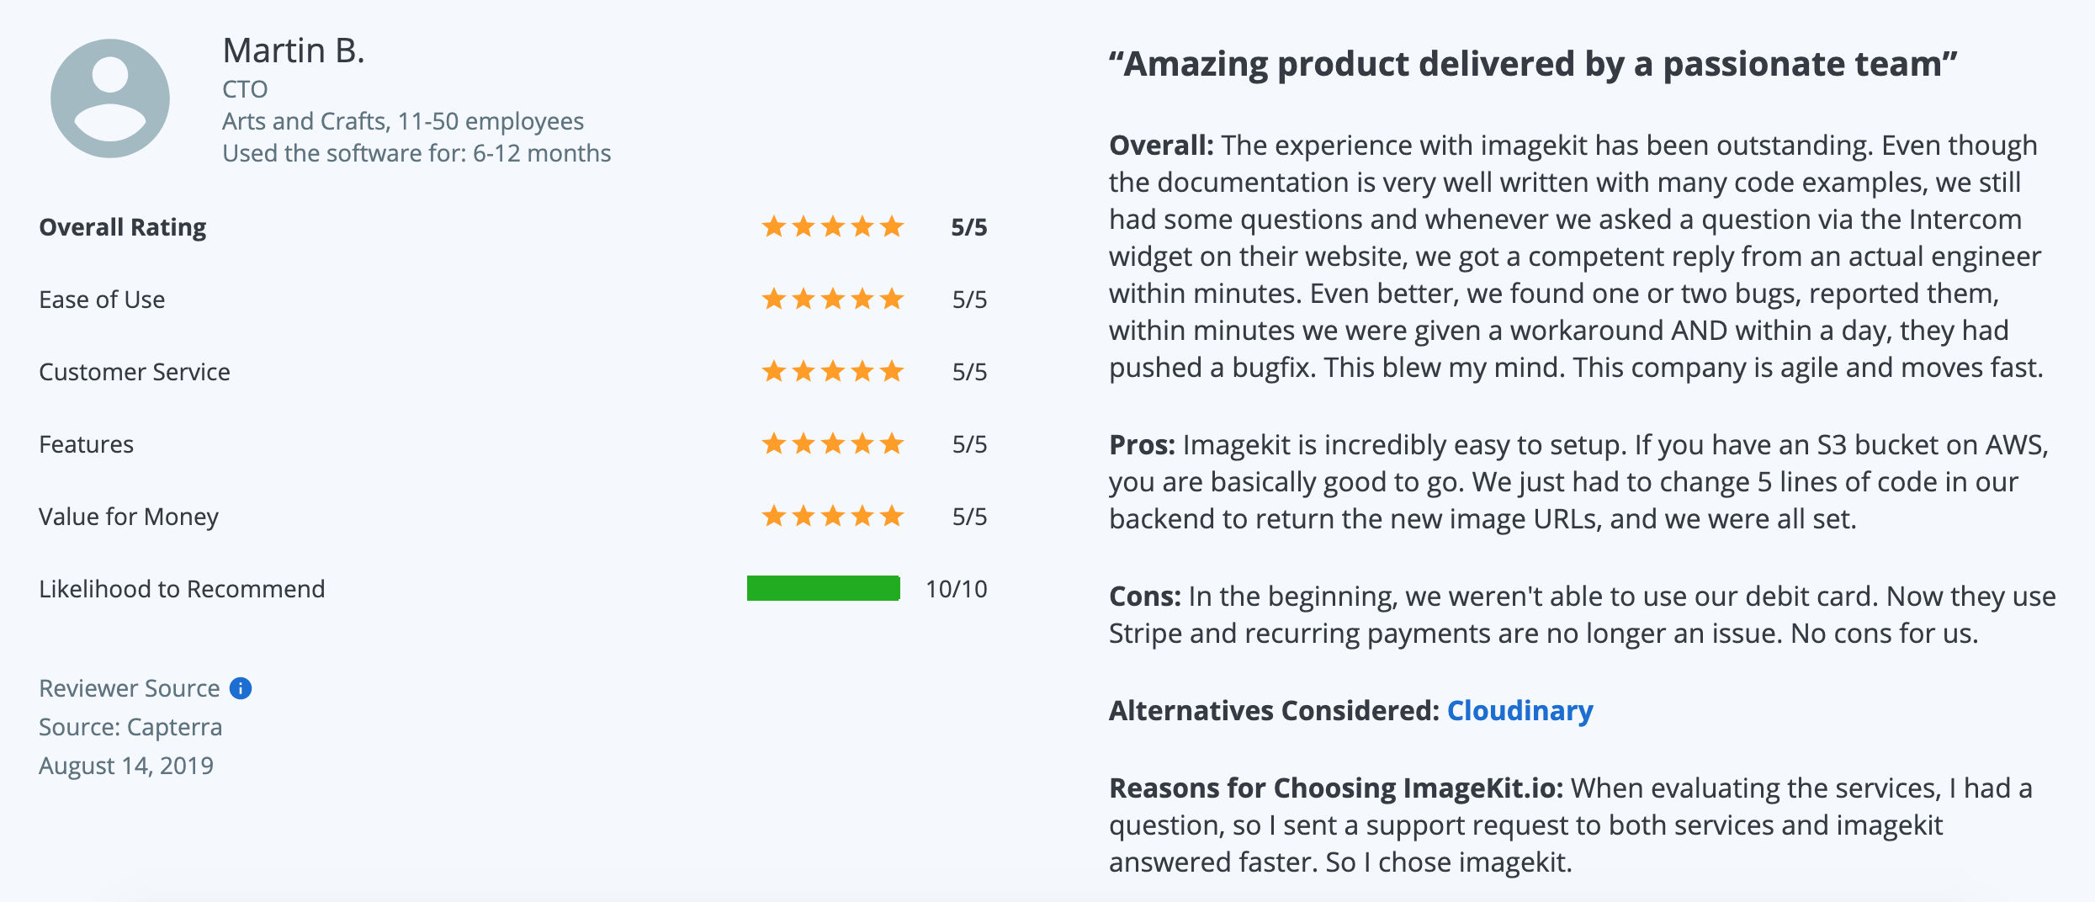
Task: Click the Pros paragraph label
Action: [1142, 445]
